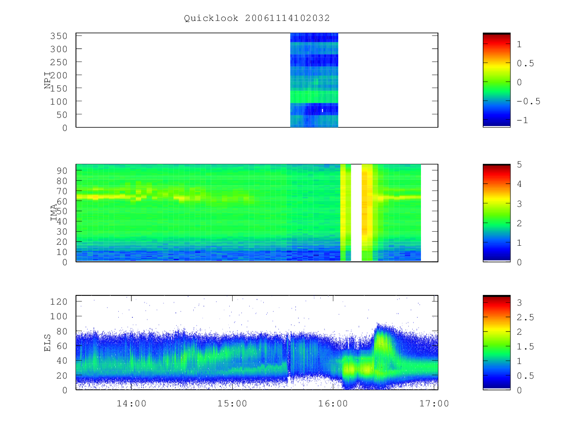The height and width of the screenshot is (438, 584).
Task: Click the 3 label on ELS colorbar
Action: (x=519, y=303)
